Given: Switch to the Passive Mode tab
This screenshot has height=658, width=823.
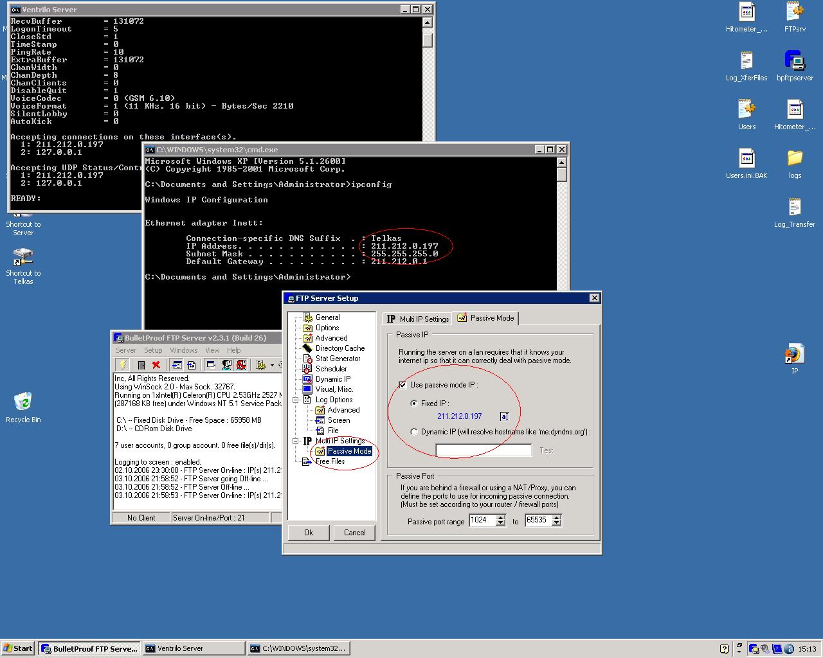Looking at the screenshot, I should click(x=485, y=317).
